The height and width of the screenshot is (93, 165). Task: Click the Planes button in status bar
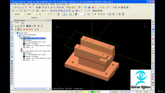pos(77,92)
